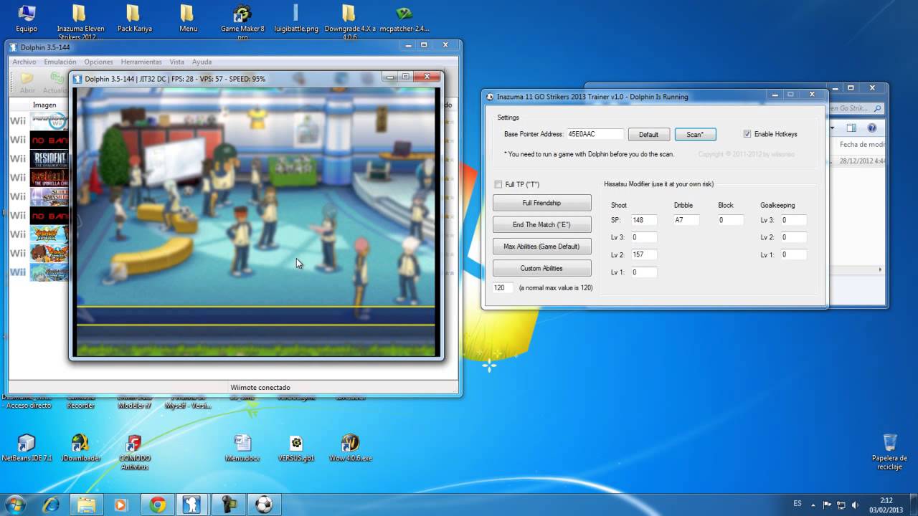Select the Mario Kart Wii game banner
Image resolution: width=918 pixels, height=516 pixels.
48,121
